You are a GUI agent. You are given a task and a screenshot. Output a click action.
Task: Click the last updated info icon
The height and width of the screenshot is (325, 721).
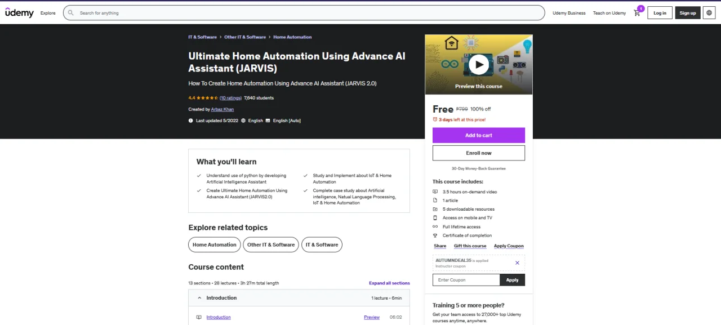tap(191, 121)
